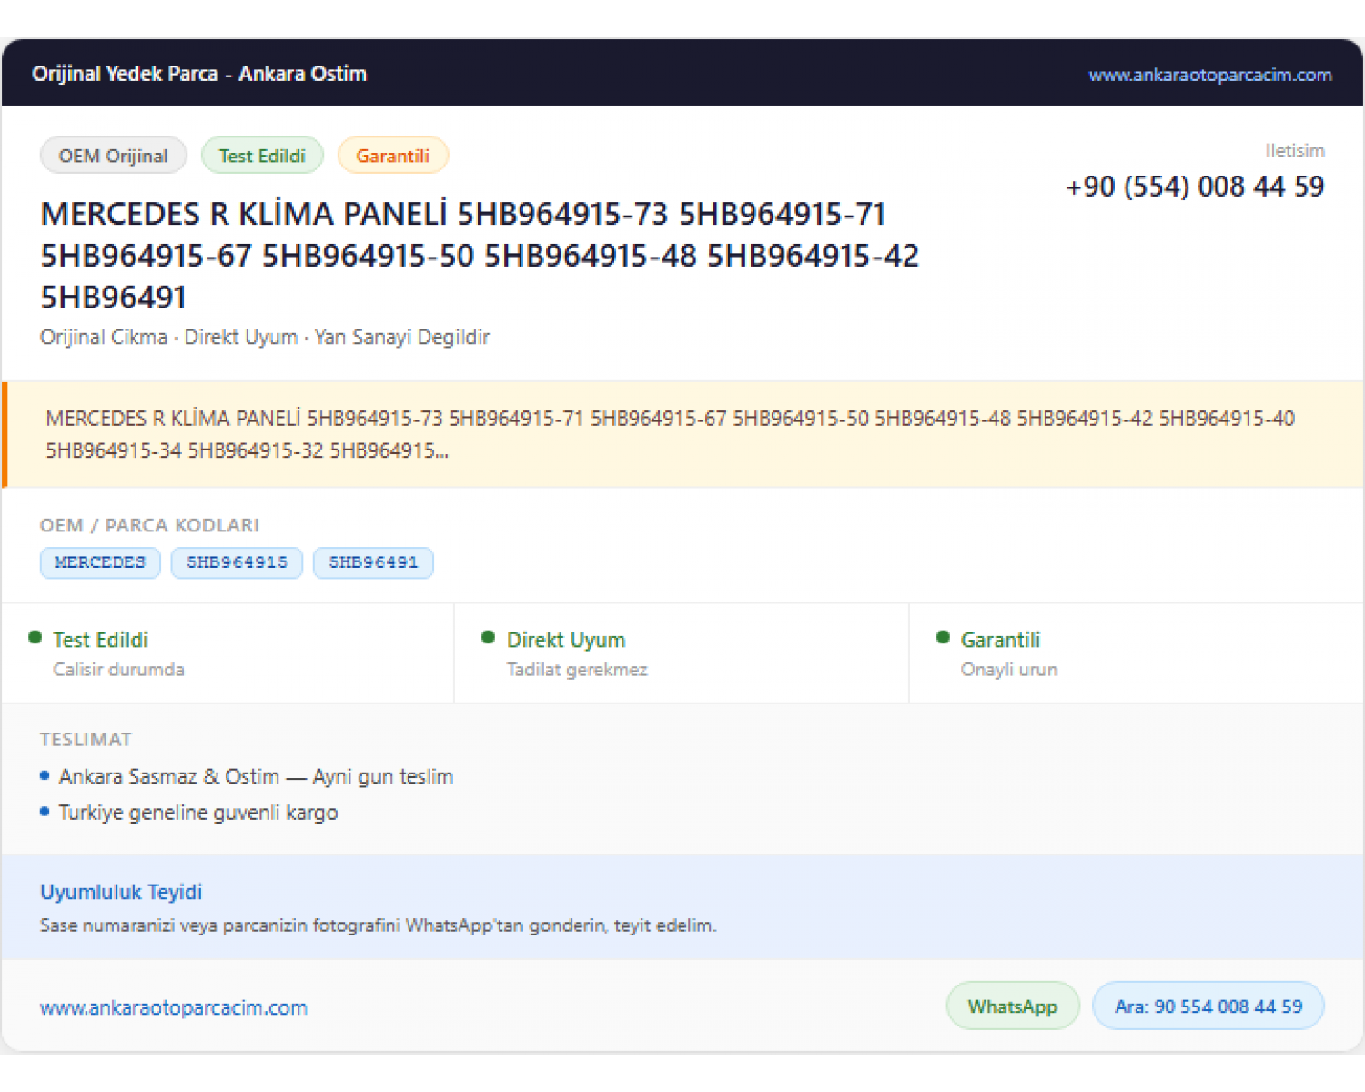Select the 5HB96491 code chip
The width and height of the screenshot is (1365, 1092).
point(373,562)
